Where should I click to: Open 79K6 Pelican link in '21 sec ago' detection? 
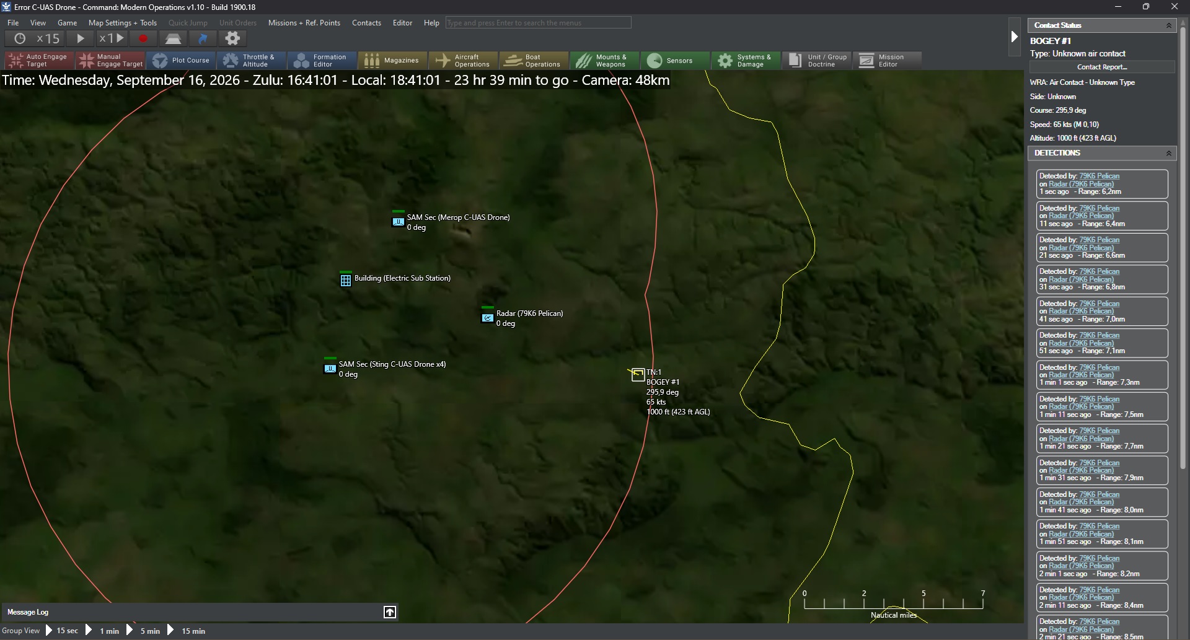point(1100,240)
